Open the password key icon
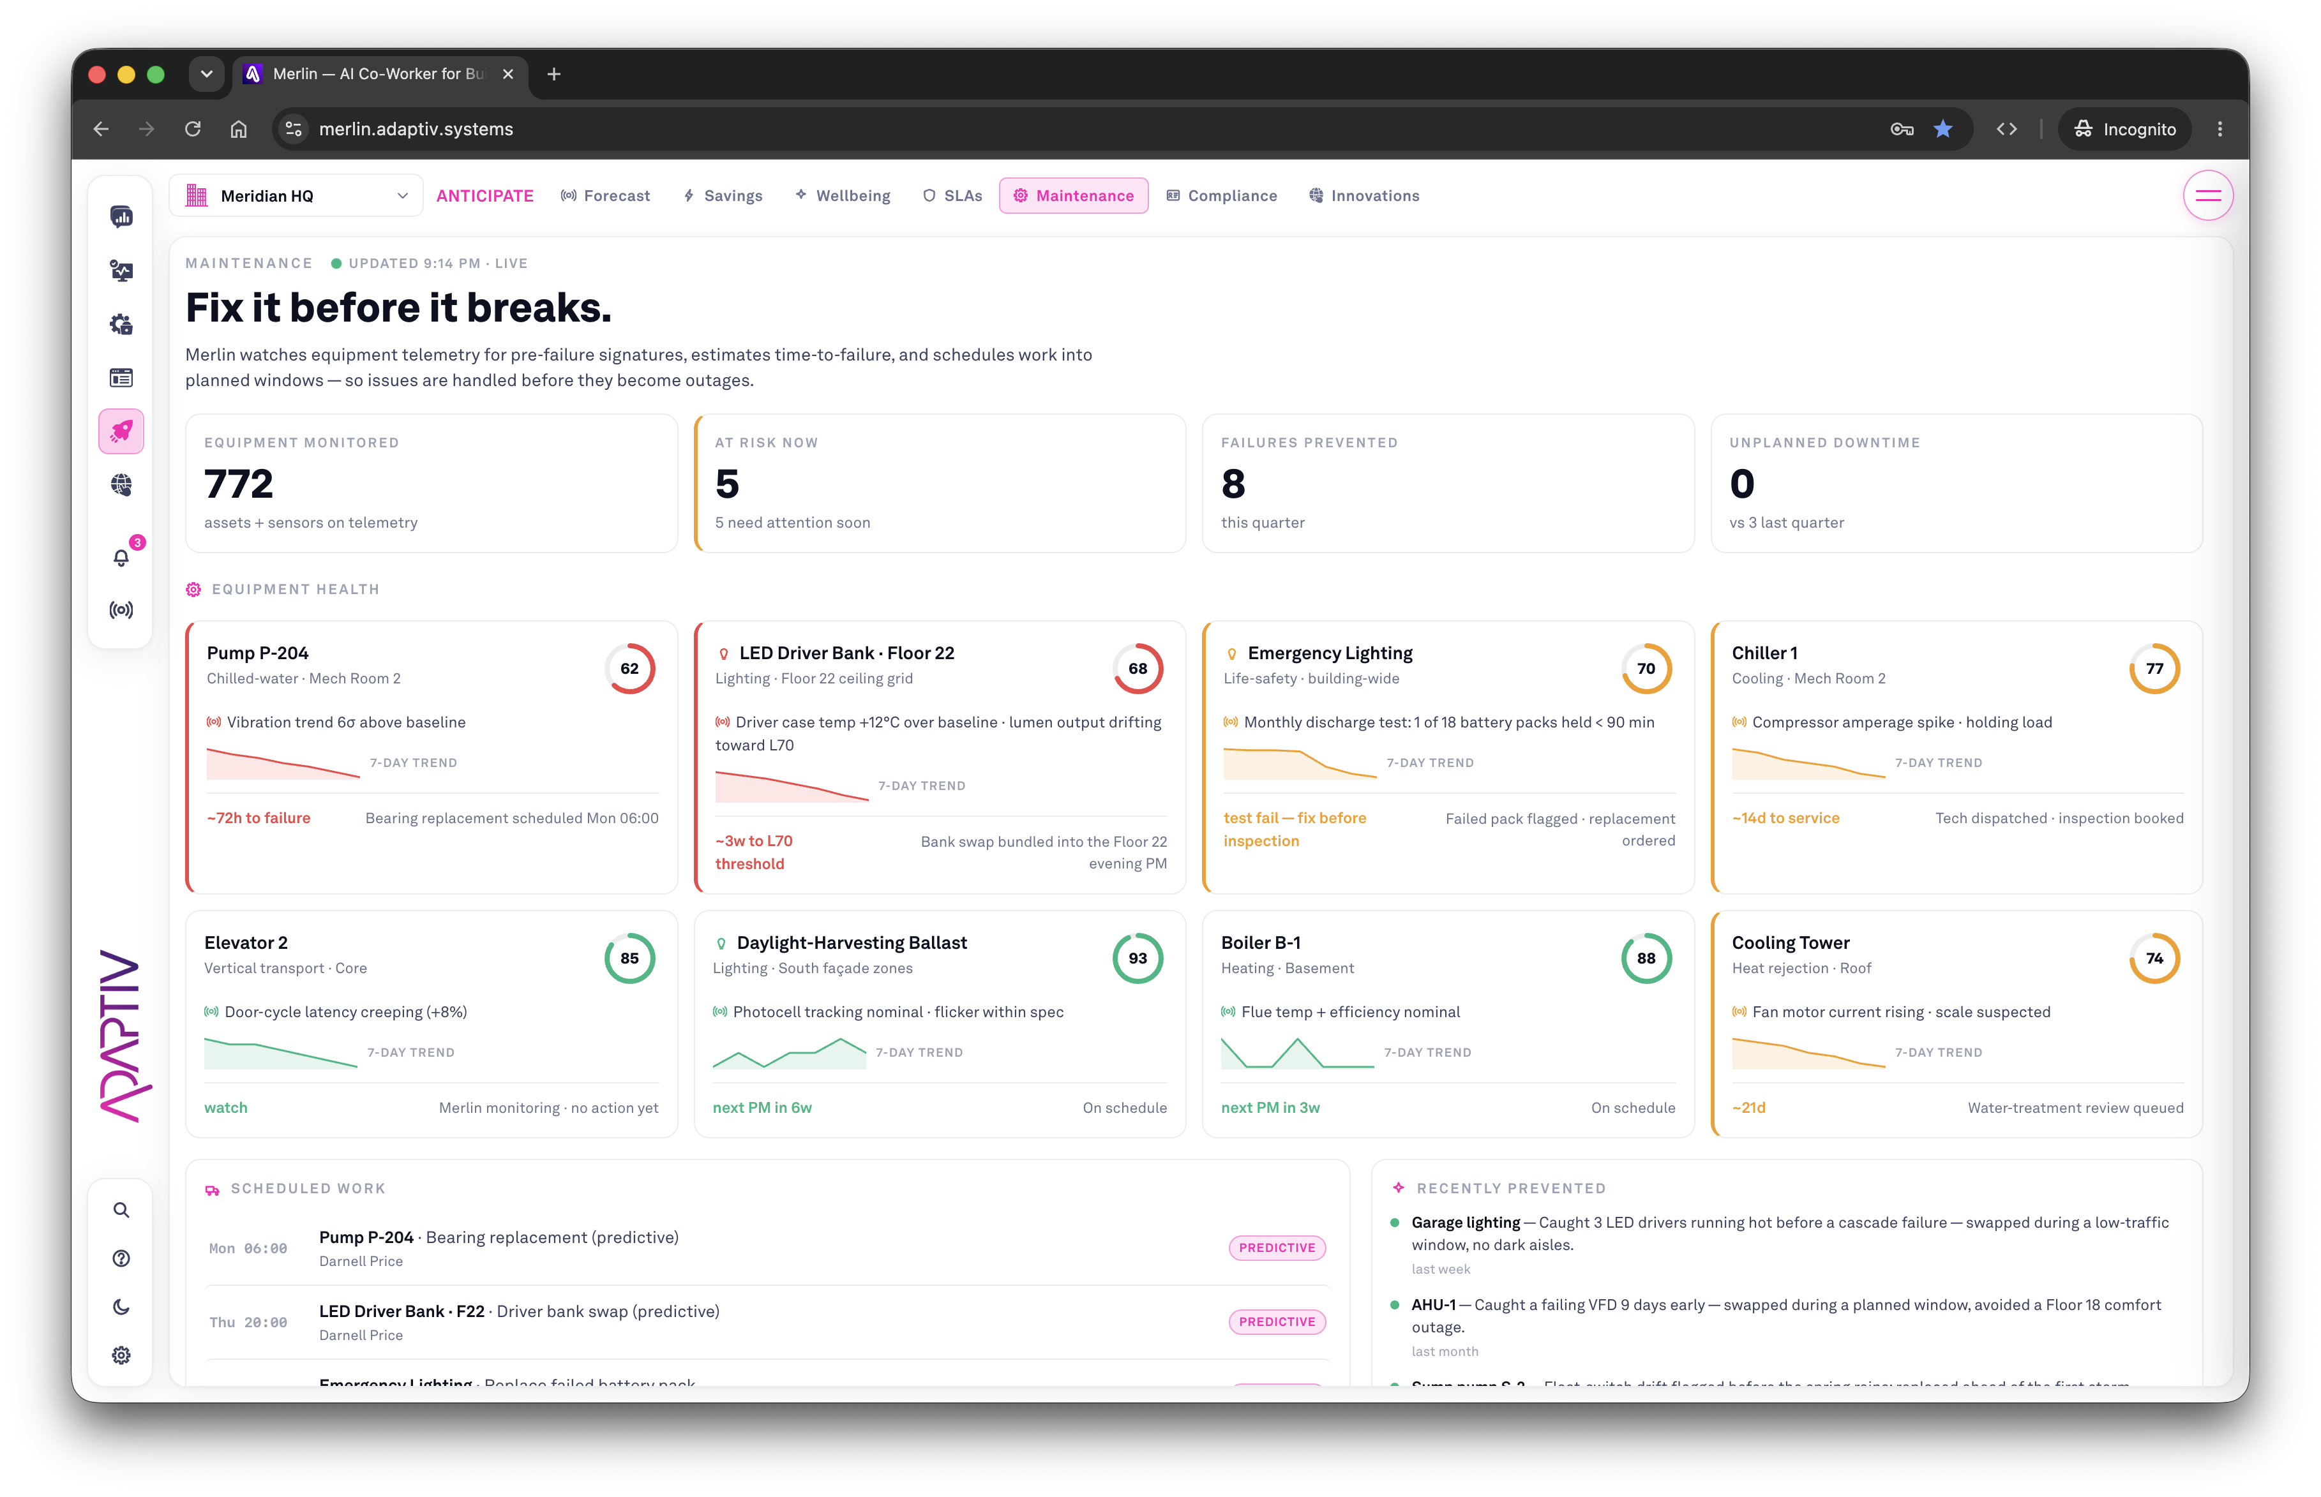The image size is (2321, 1497). 1901,128
